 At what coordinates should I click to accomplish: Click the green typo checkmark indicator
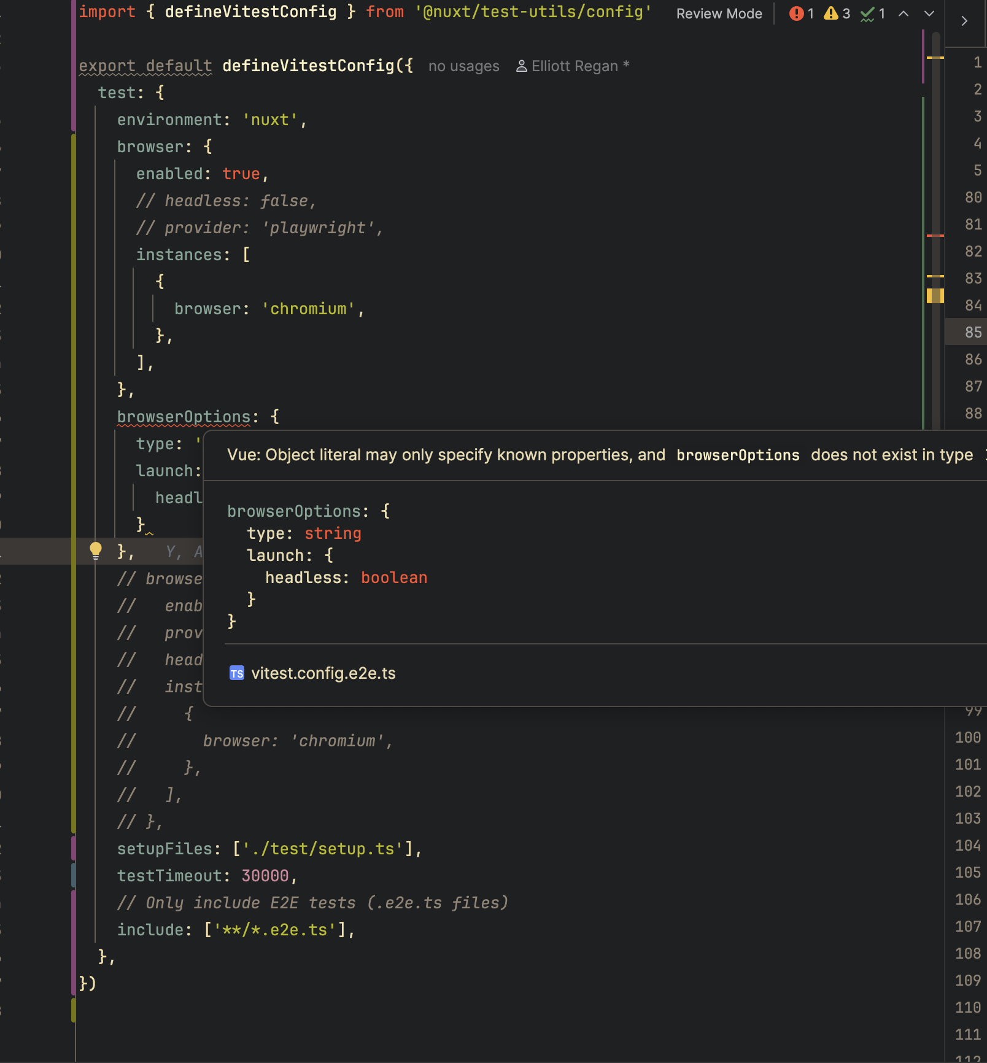tap(873, 14)
